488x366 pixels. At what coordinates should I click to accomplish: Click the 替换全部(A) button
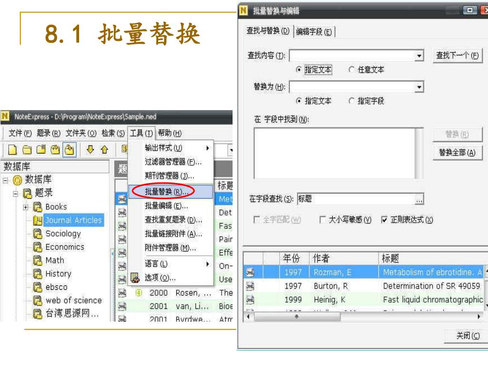(x=457, y=152)
